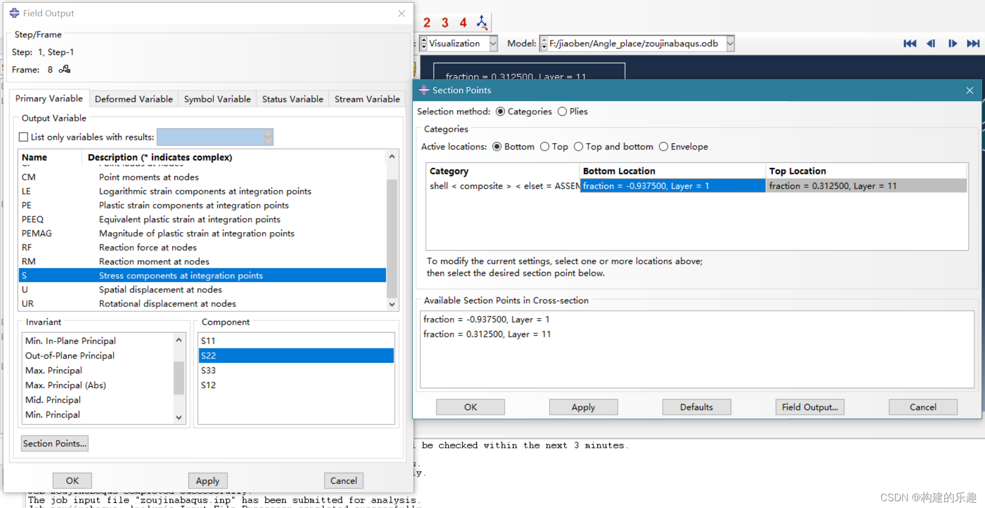Screen dimensions: 985x508
Task: Select the red "3" viewport toolbar icon
Action: [444, 22]
